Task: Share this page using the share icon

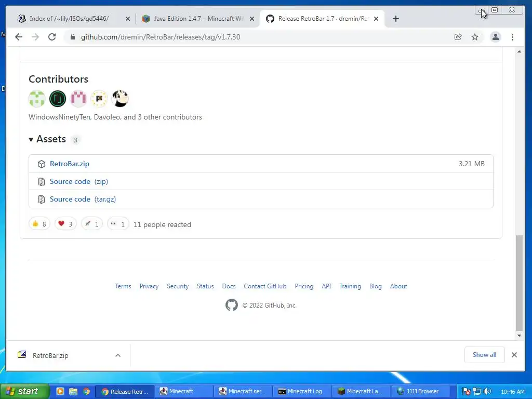Action: (x=458, y=37)
